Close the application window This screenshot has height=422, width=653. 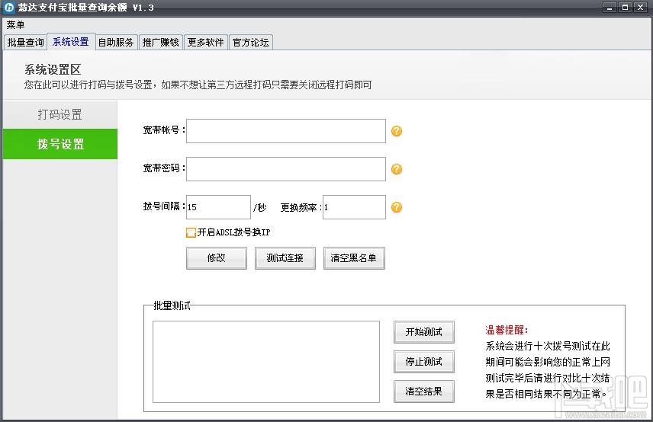[641, 8]
